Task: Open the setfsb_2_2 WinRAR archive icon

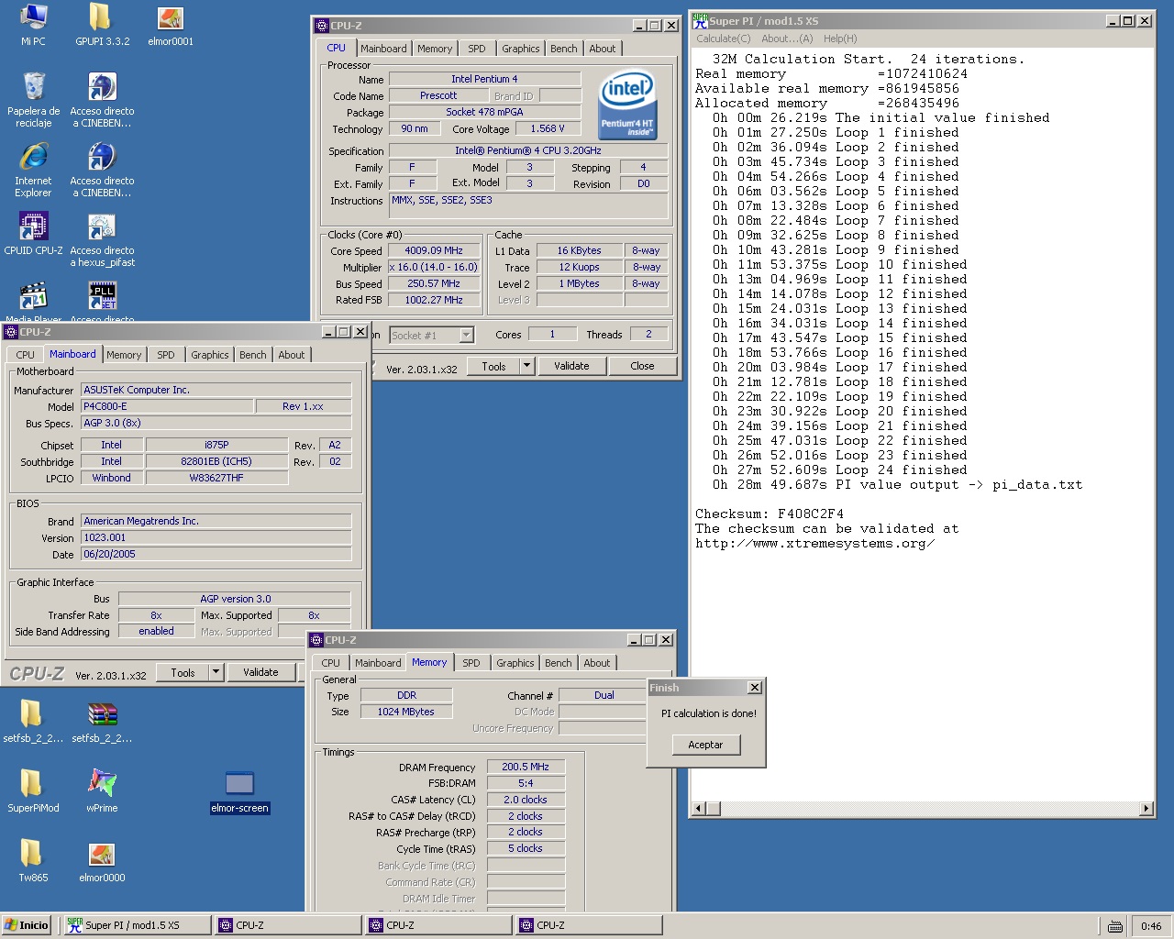Action: [102, 721]
